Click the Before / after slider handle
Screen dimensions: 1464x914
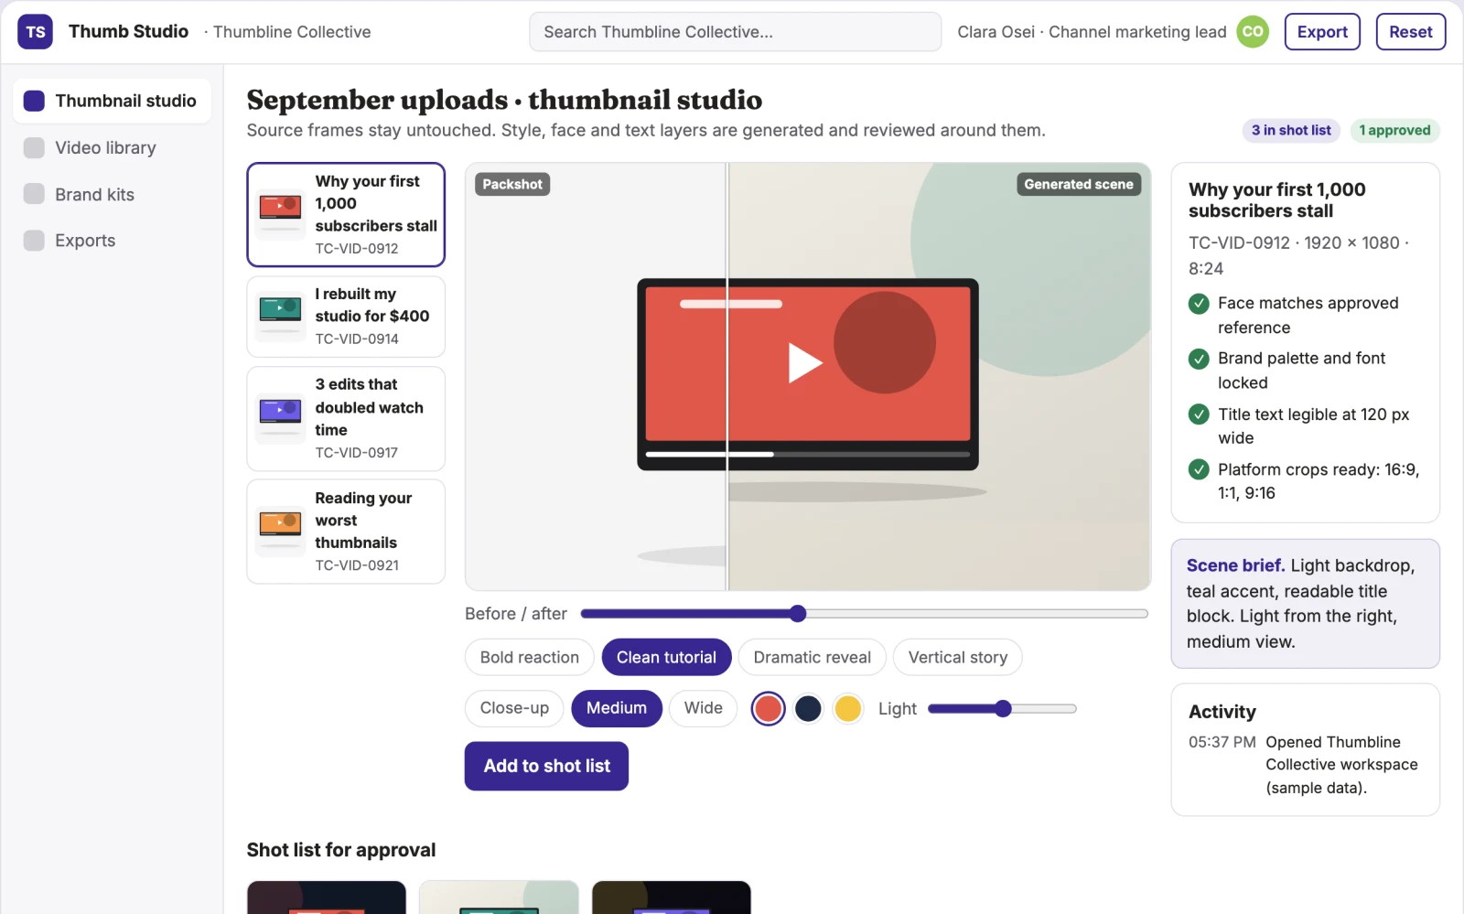[x=798, y=614]
